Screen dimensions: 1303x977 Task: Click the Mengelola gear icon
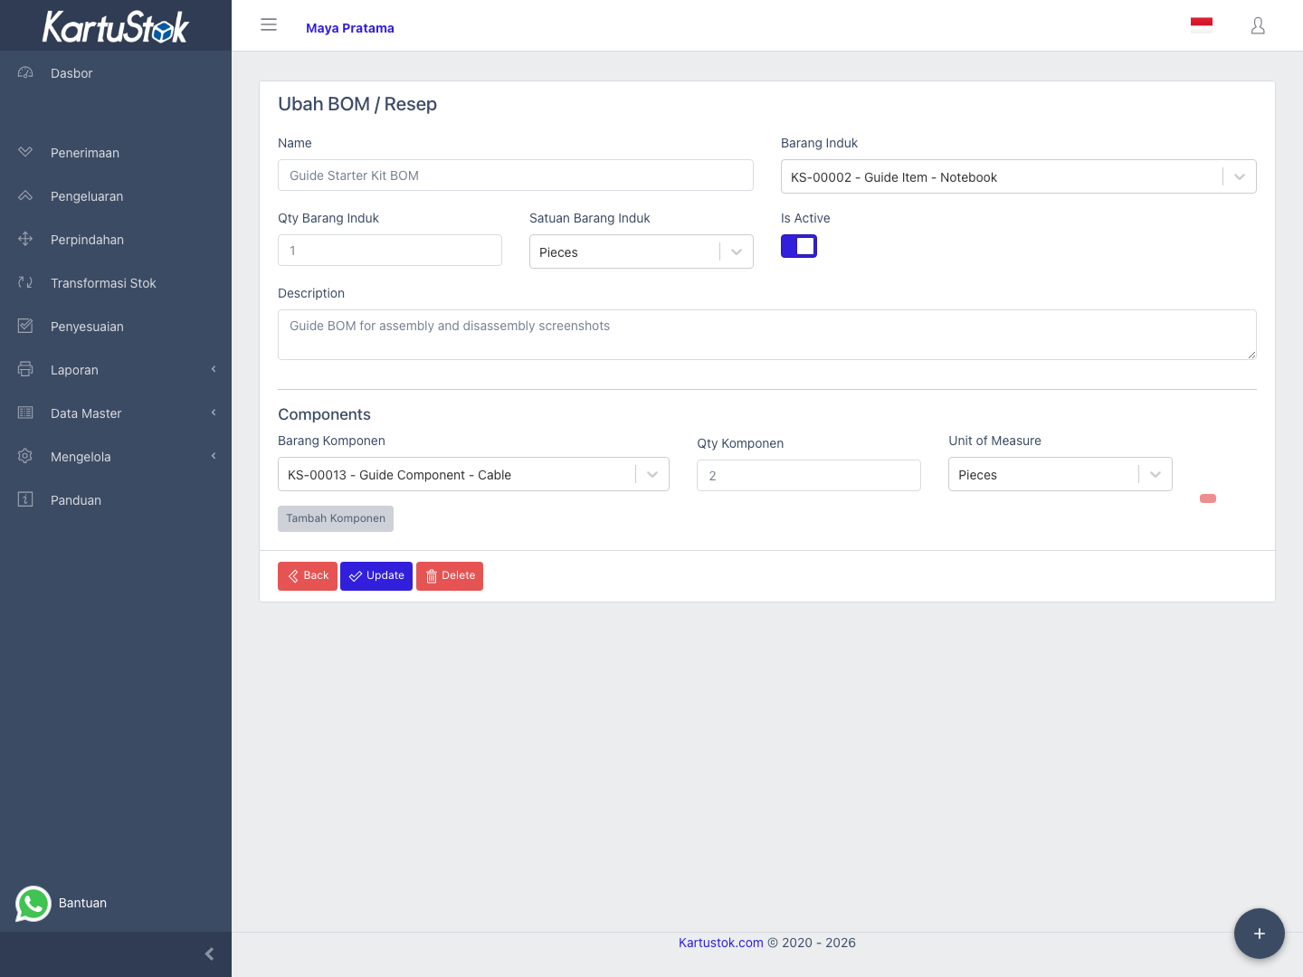(25, 456)
